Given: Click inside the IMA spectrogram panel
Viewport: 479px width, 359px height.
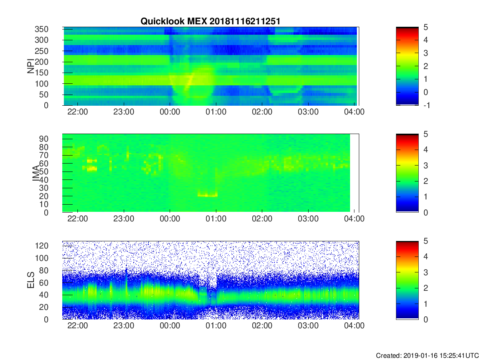Looking at the screenshot, I should point(211,173).
